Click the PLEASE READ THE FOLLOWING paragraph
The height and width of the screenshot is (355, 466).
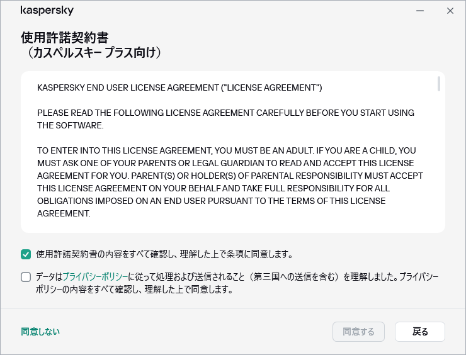coord(225,119)
